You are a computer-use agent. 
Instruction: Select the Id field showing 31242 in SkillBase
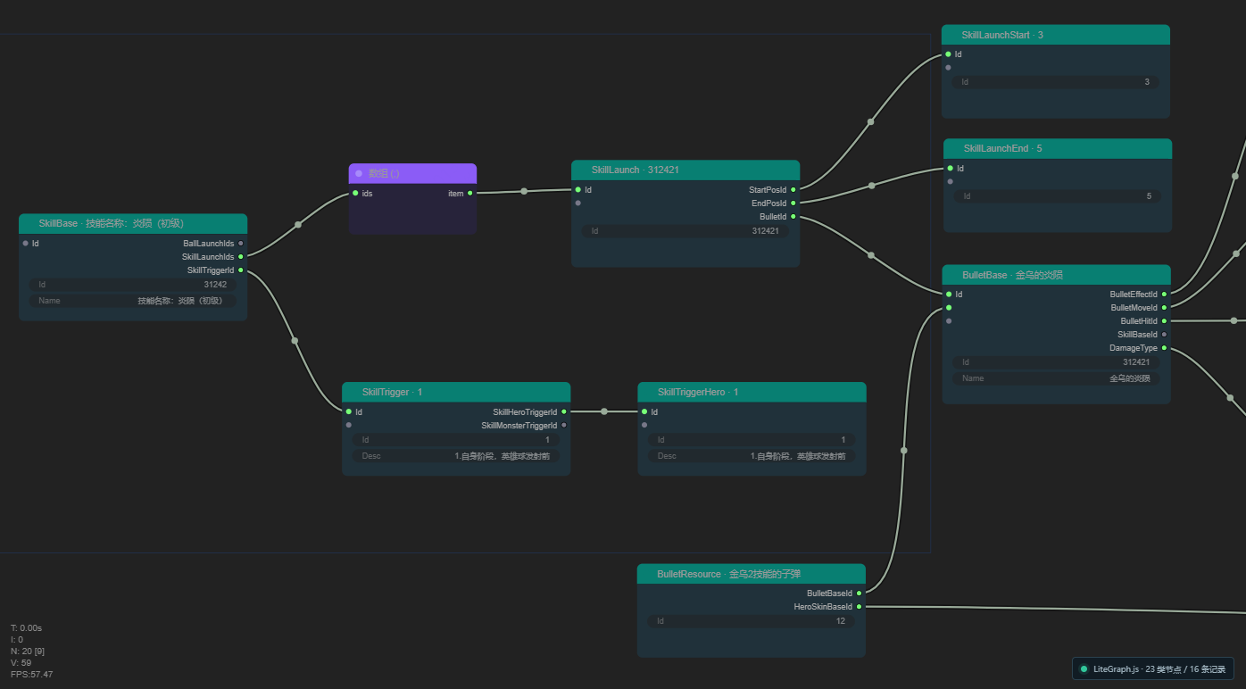point(133,285)
